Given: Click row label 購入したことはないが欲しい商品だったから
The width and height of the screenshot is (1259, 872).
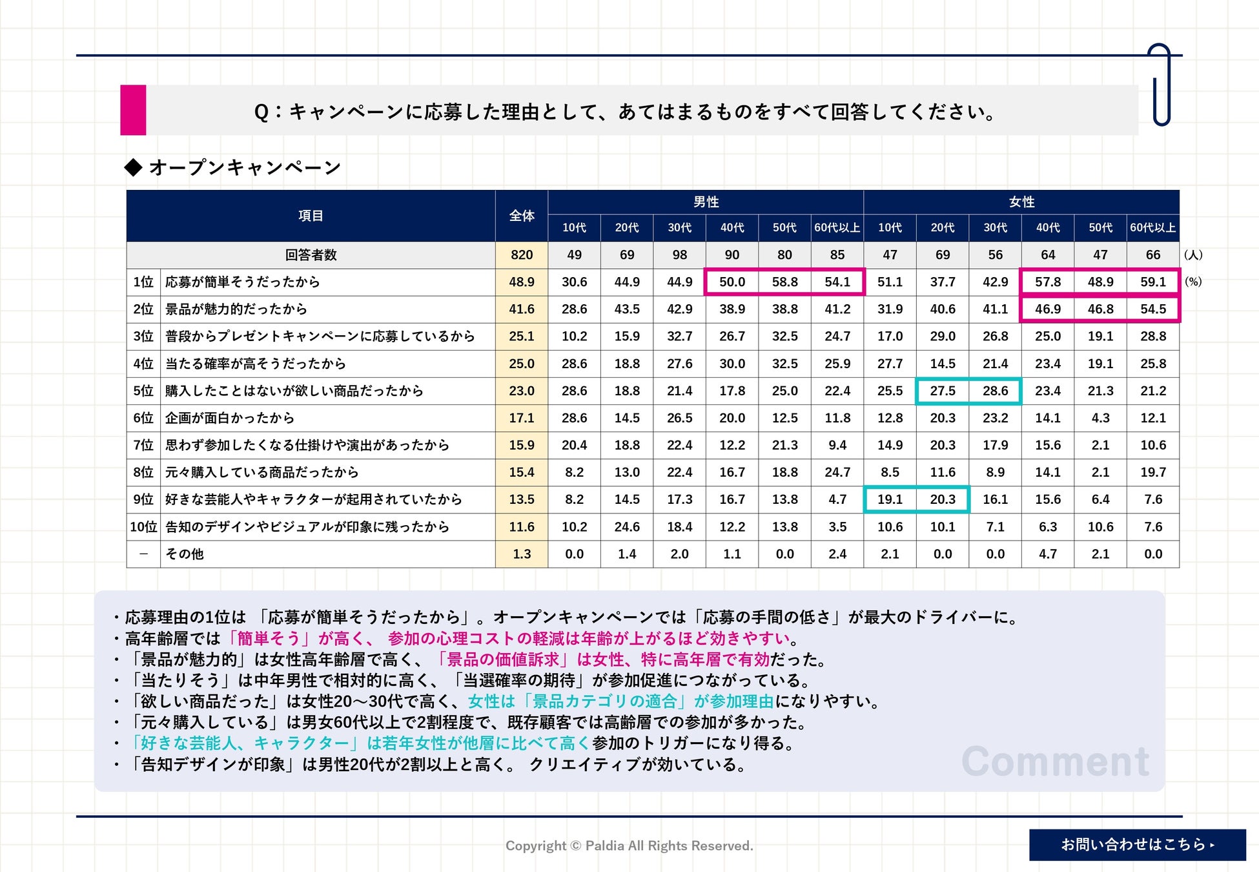Looking at the screenshot, I should (294, 391).
